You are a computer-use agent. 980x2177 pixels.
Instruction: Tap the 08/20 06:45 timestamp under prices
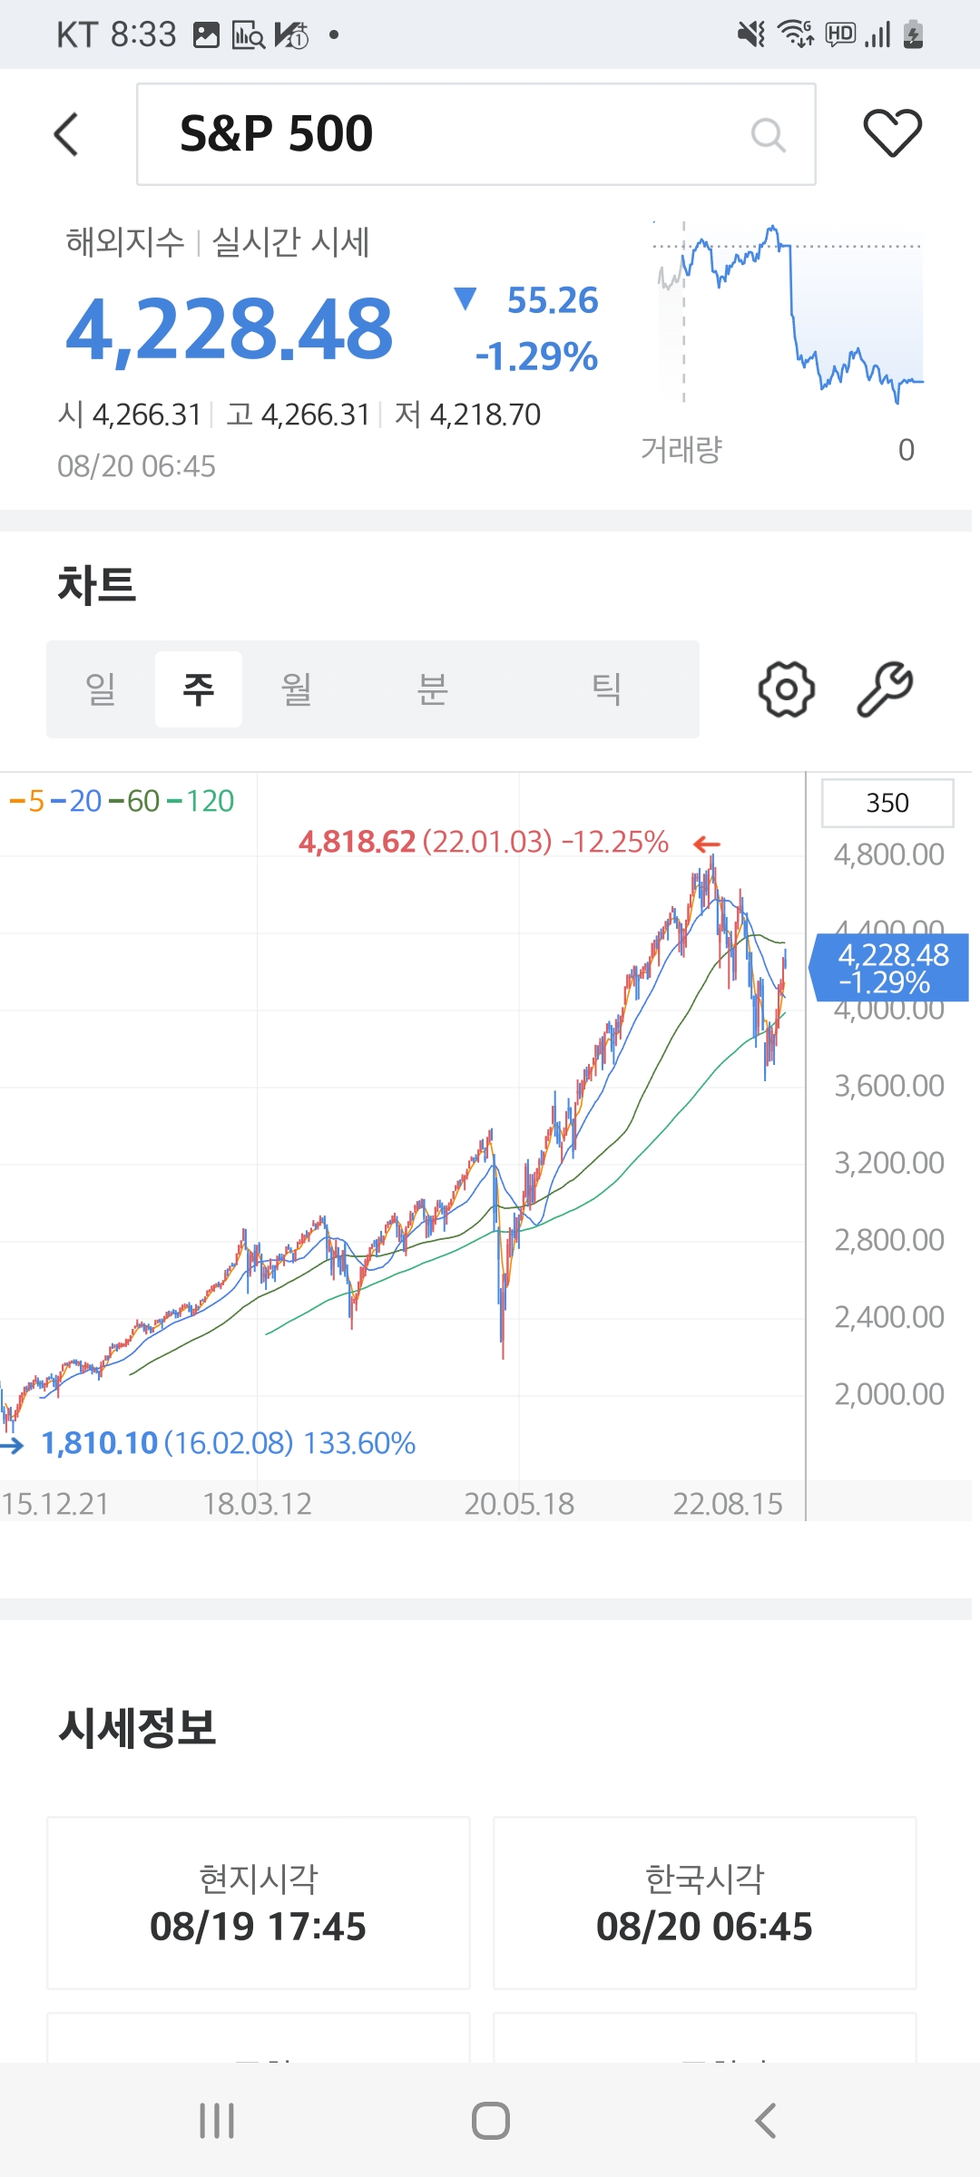(136, 466)
